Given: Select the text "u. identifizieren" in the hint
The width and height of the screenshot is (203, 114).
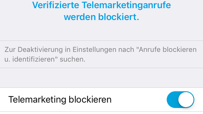Looking at the screenshot, I should point(31,59).
